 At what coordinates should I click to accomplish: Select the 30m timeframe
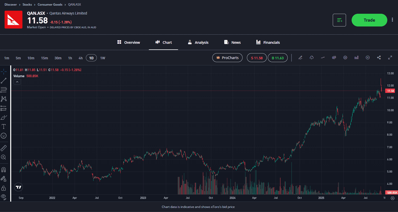(58, 58)
